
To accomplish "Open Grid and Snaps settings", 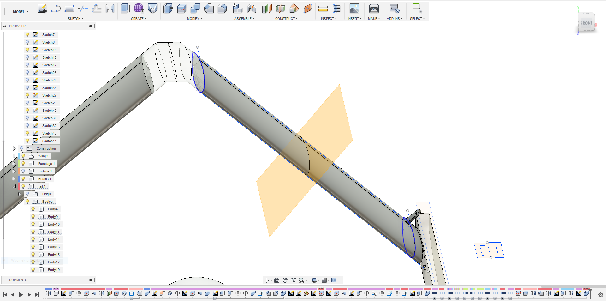I will coord(324,280).
